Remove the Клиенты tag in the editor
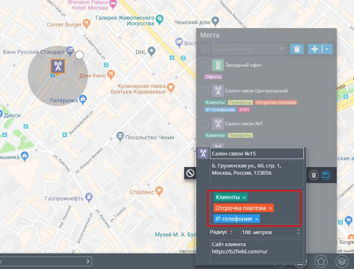The height and width of the screenshot is (269, 354). 244,198
